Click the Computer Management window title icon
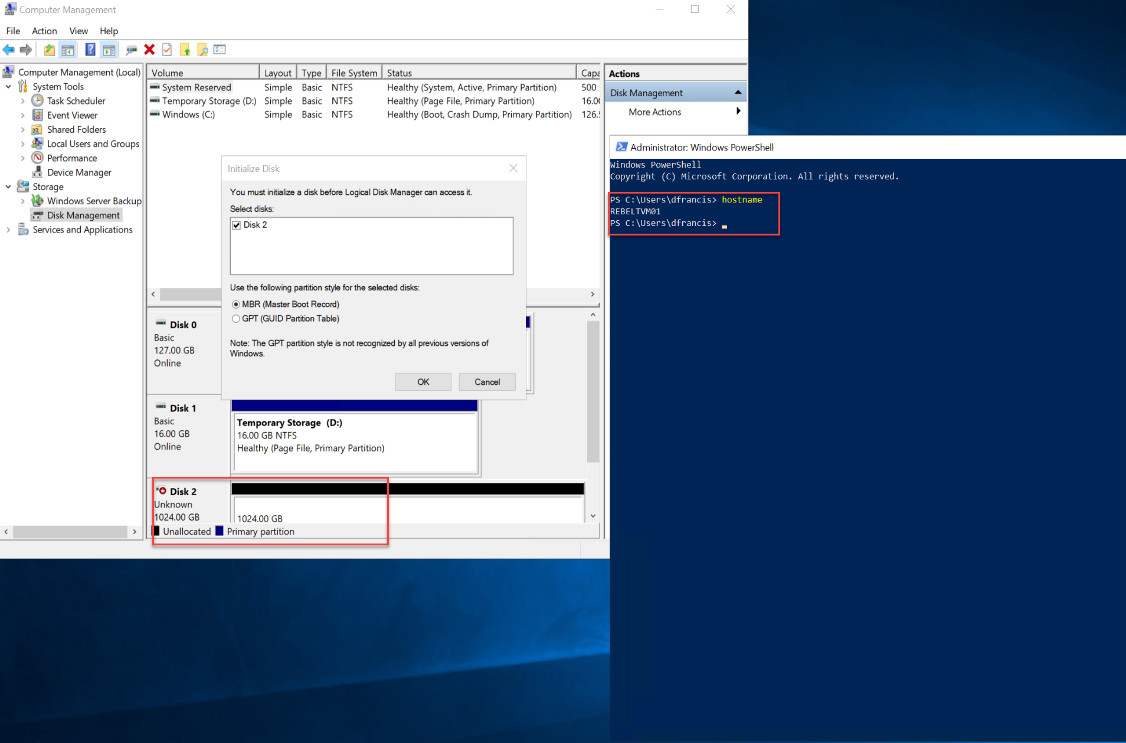 tap(9, 9)
